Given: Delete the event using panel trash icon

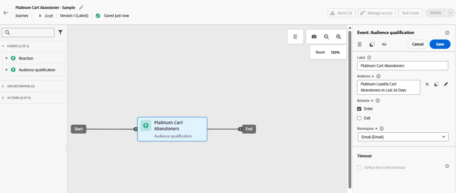Looking at the screenshot, I should 360,44.
